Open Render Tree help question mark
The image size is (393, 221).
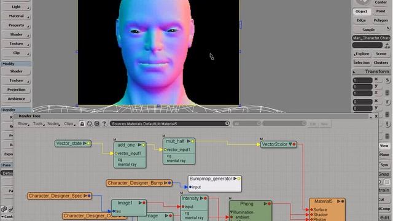coord(104,123)
